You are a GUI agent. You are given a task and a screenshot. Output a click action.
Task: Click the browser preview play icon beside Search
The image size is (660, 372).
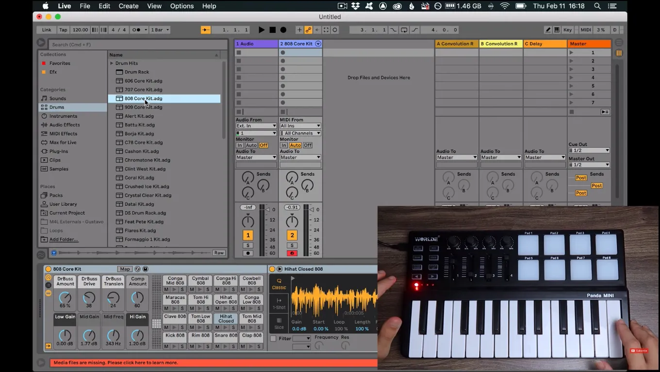click(41, 44)
